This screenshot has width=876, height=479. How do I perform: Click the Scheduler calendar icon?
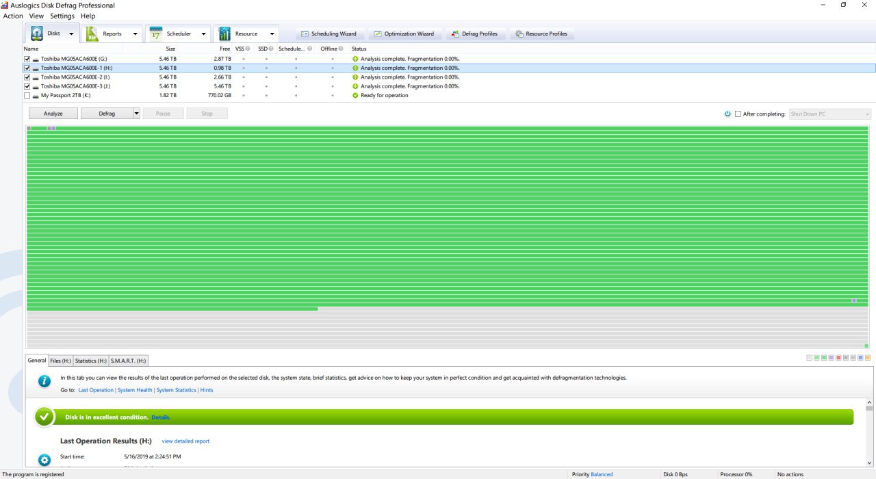pyautogui.click(x=156, y=34)
